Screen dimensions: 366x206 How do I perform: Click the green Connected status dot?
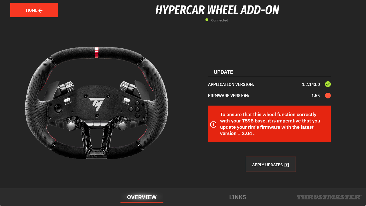(x=207, y=20)
